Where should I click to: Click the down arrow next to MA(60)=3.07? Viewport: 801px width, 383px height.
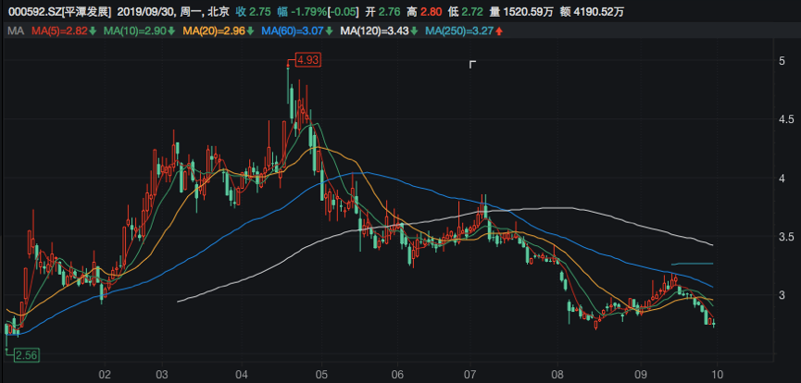331,32
